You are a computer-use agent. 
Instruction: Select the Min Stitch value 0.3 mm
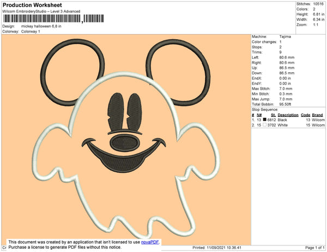pyautogui.click(x=286, y=94)
